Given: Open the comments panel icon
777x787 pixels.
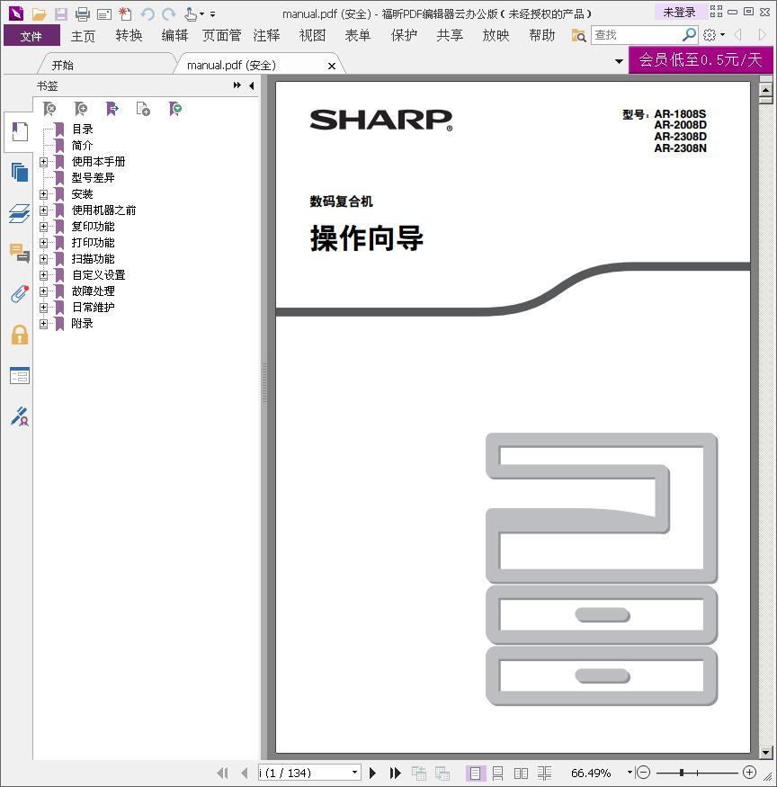Looking at the screenshot, I should pos(20,253).
